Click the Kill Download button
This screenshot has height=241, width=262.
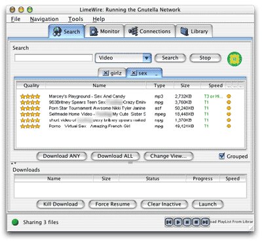click(60, 204)
